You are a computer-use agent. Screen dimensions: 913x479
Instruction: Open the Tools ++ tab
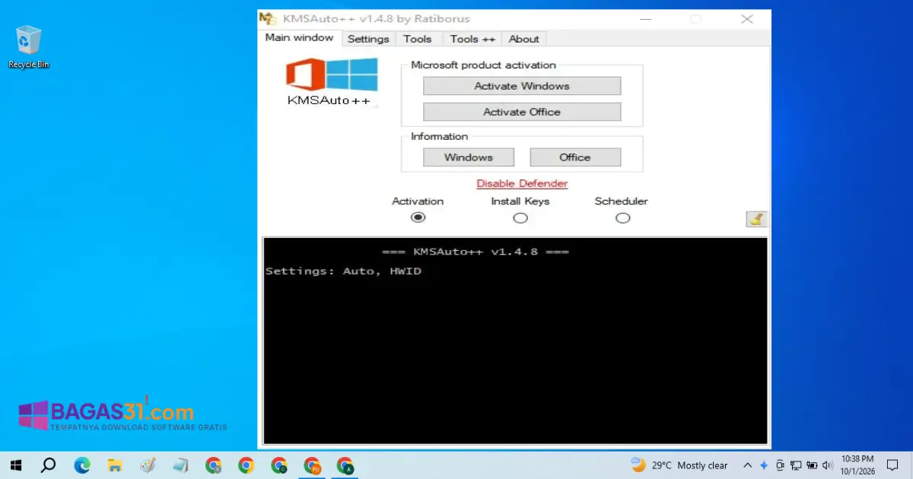[472, 39]
